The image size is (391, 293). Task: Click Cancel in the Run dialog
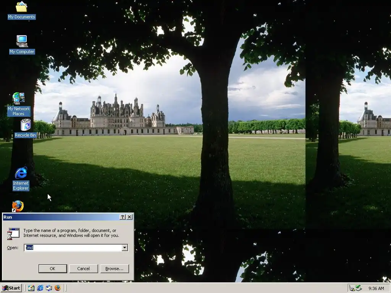click(84, 269)
